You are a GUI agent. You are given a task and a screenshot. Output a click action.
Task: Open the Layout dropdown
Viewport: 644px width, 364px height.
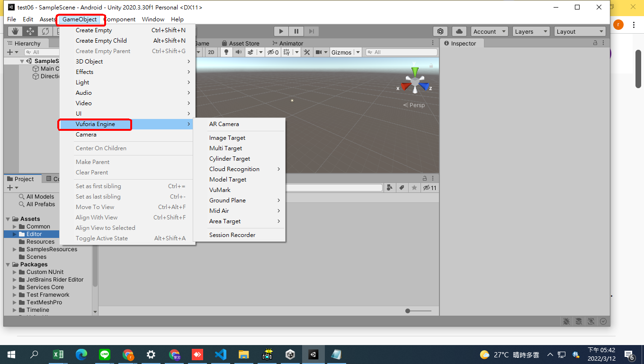(580, 31)
